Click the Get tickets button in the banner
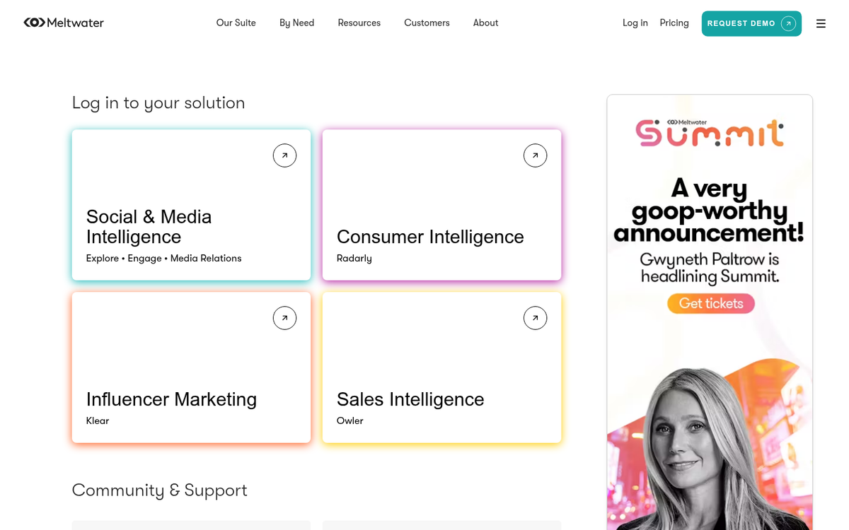Screen dimensions: 849x530 (710, 303)
